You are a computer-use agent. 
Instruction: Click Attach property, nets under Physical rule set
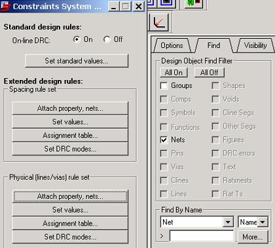[x=70, y=196]
